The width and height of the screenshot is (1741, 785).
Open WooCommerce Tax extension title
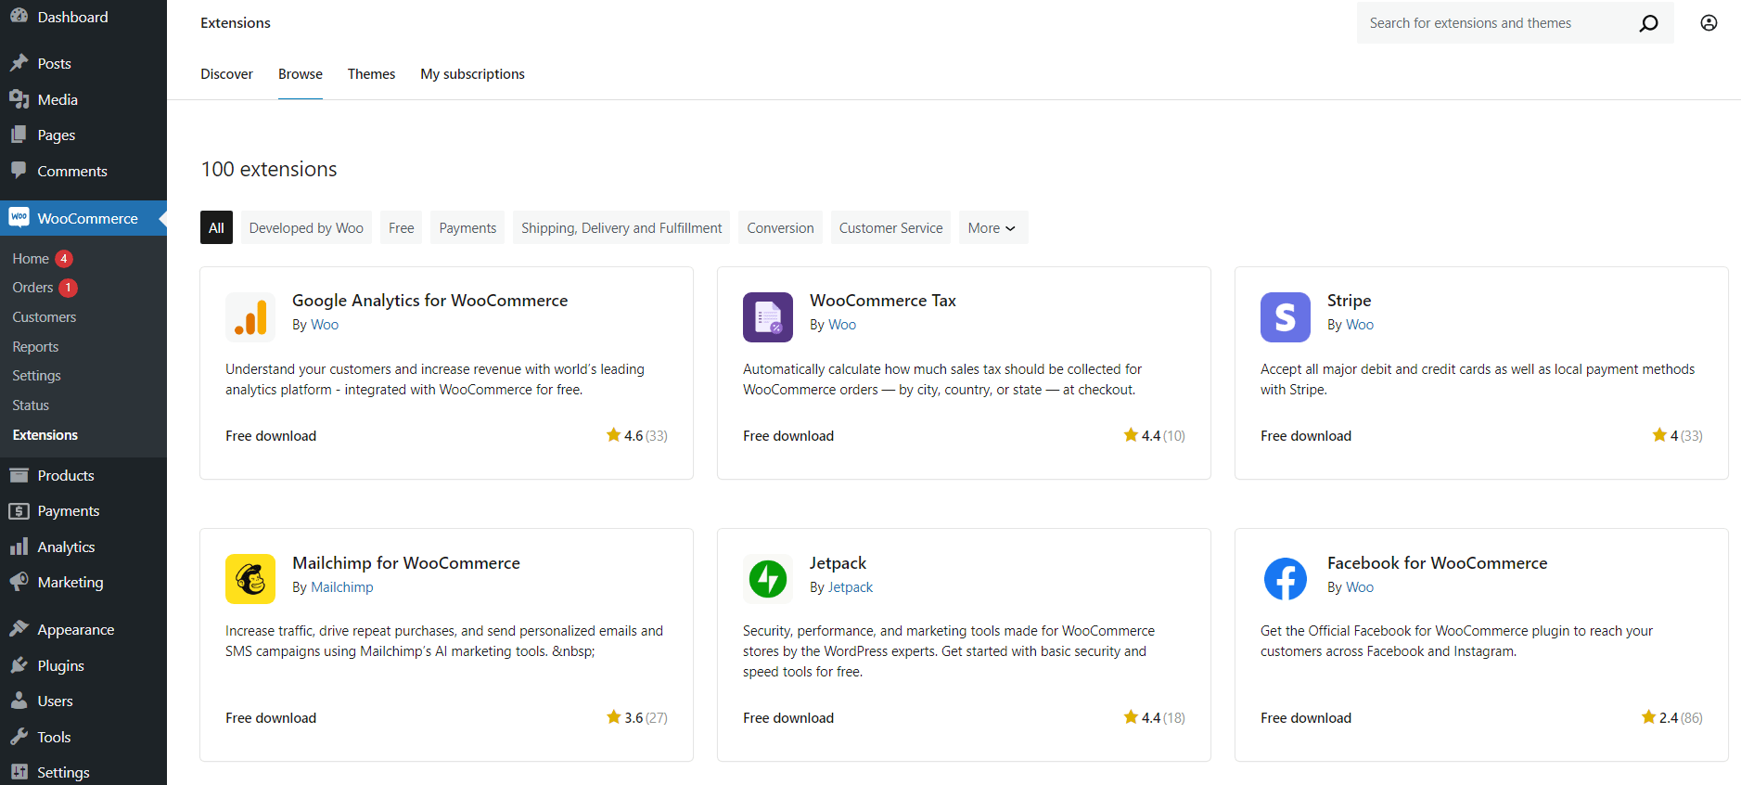[882, 301]
